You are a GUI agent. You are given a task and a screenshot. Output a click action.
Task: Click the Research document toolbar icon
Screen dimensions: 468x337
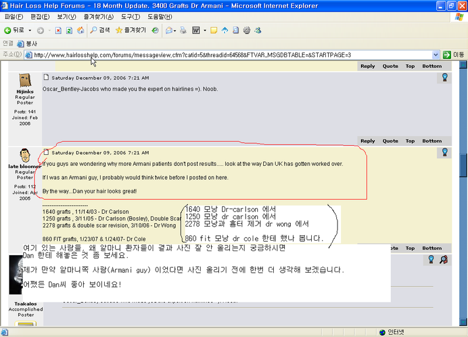pyautogui.click(x=236, y=30)
